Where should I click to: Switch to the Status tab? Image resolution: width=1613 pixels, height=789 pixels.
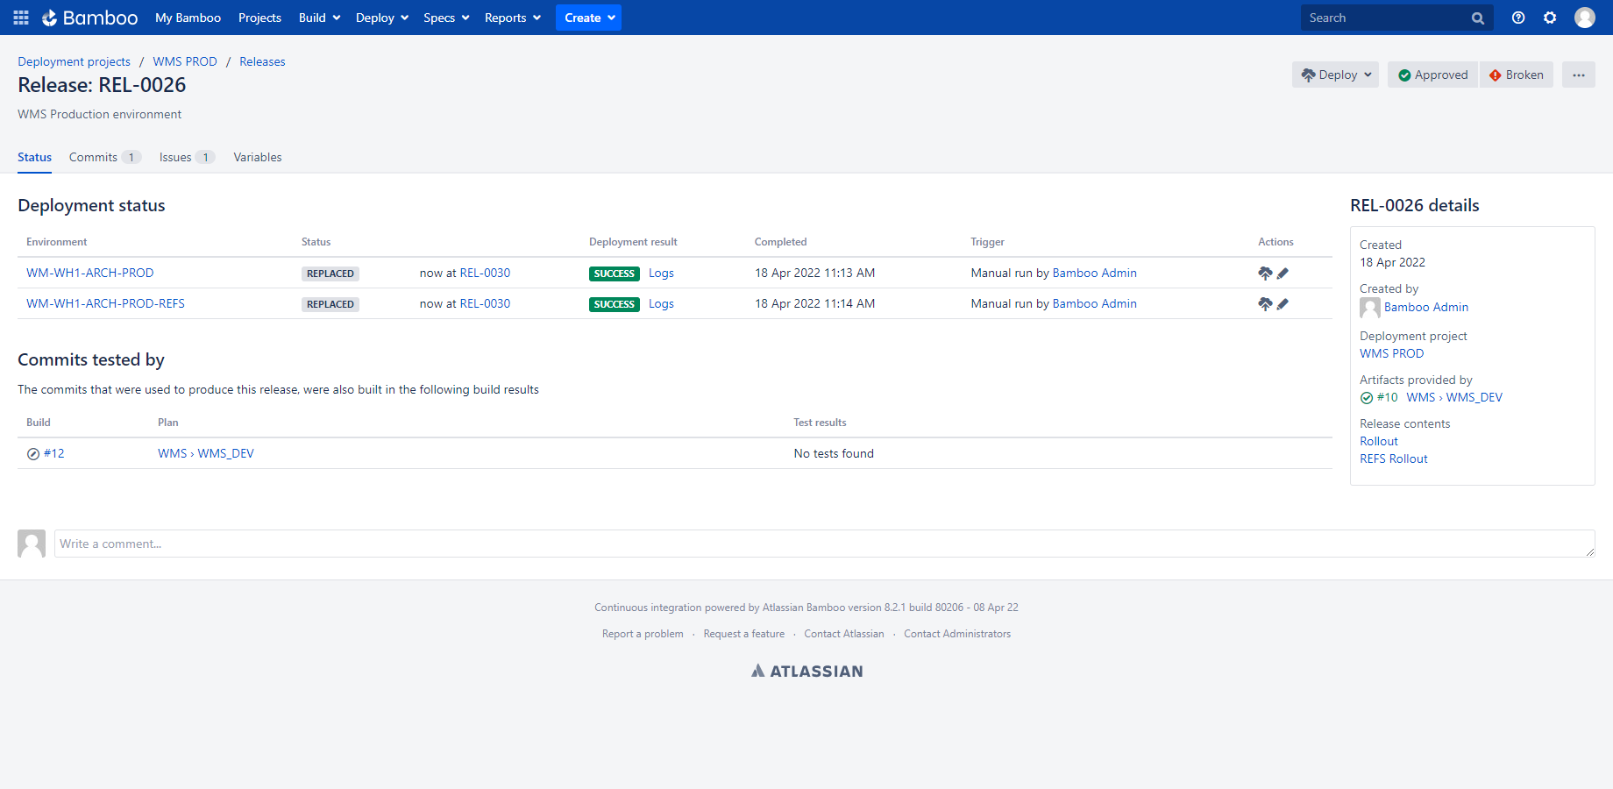click(34, 158)
